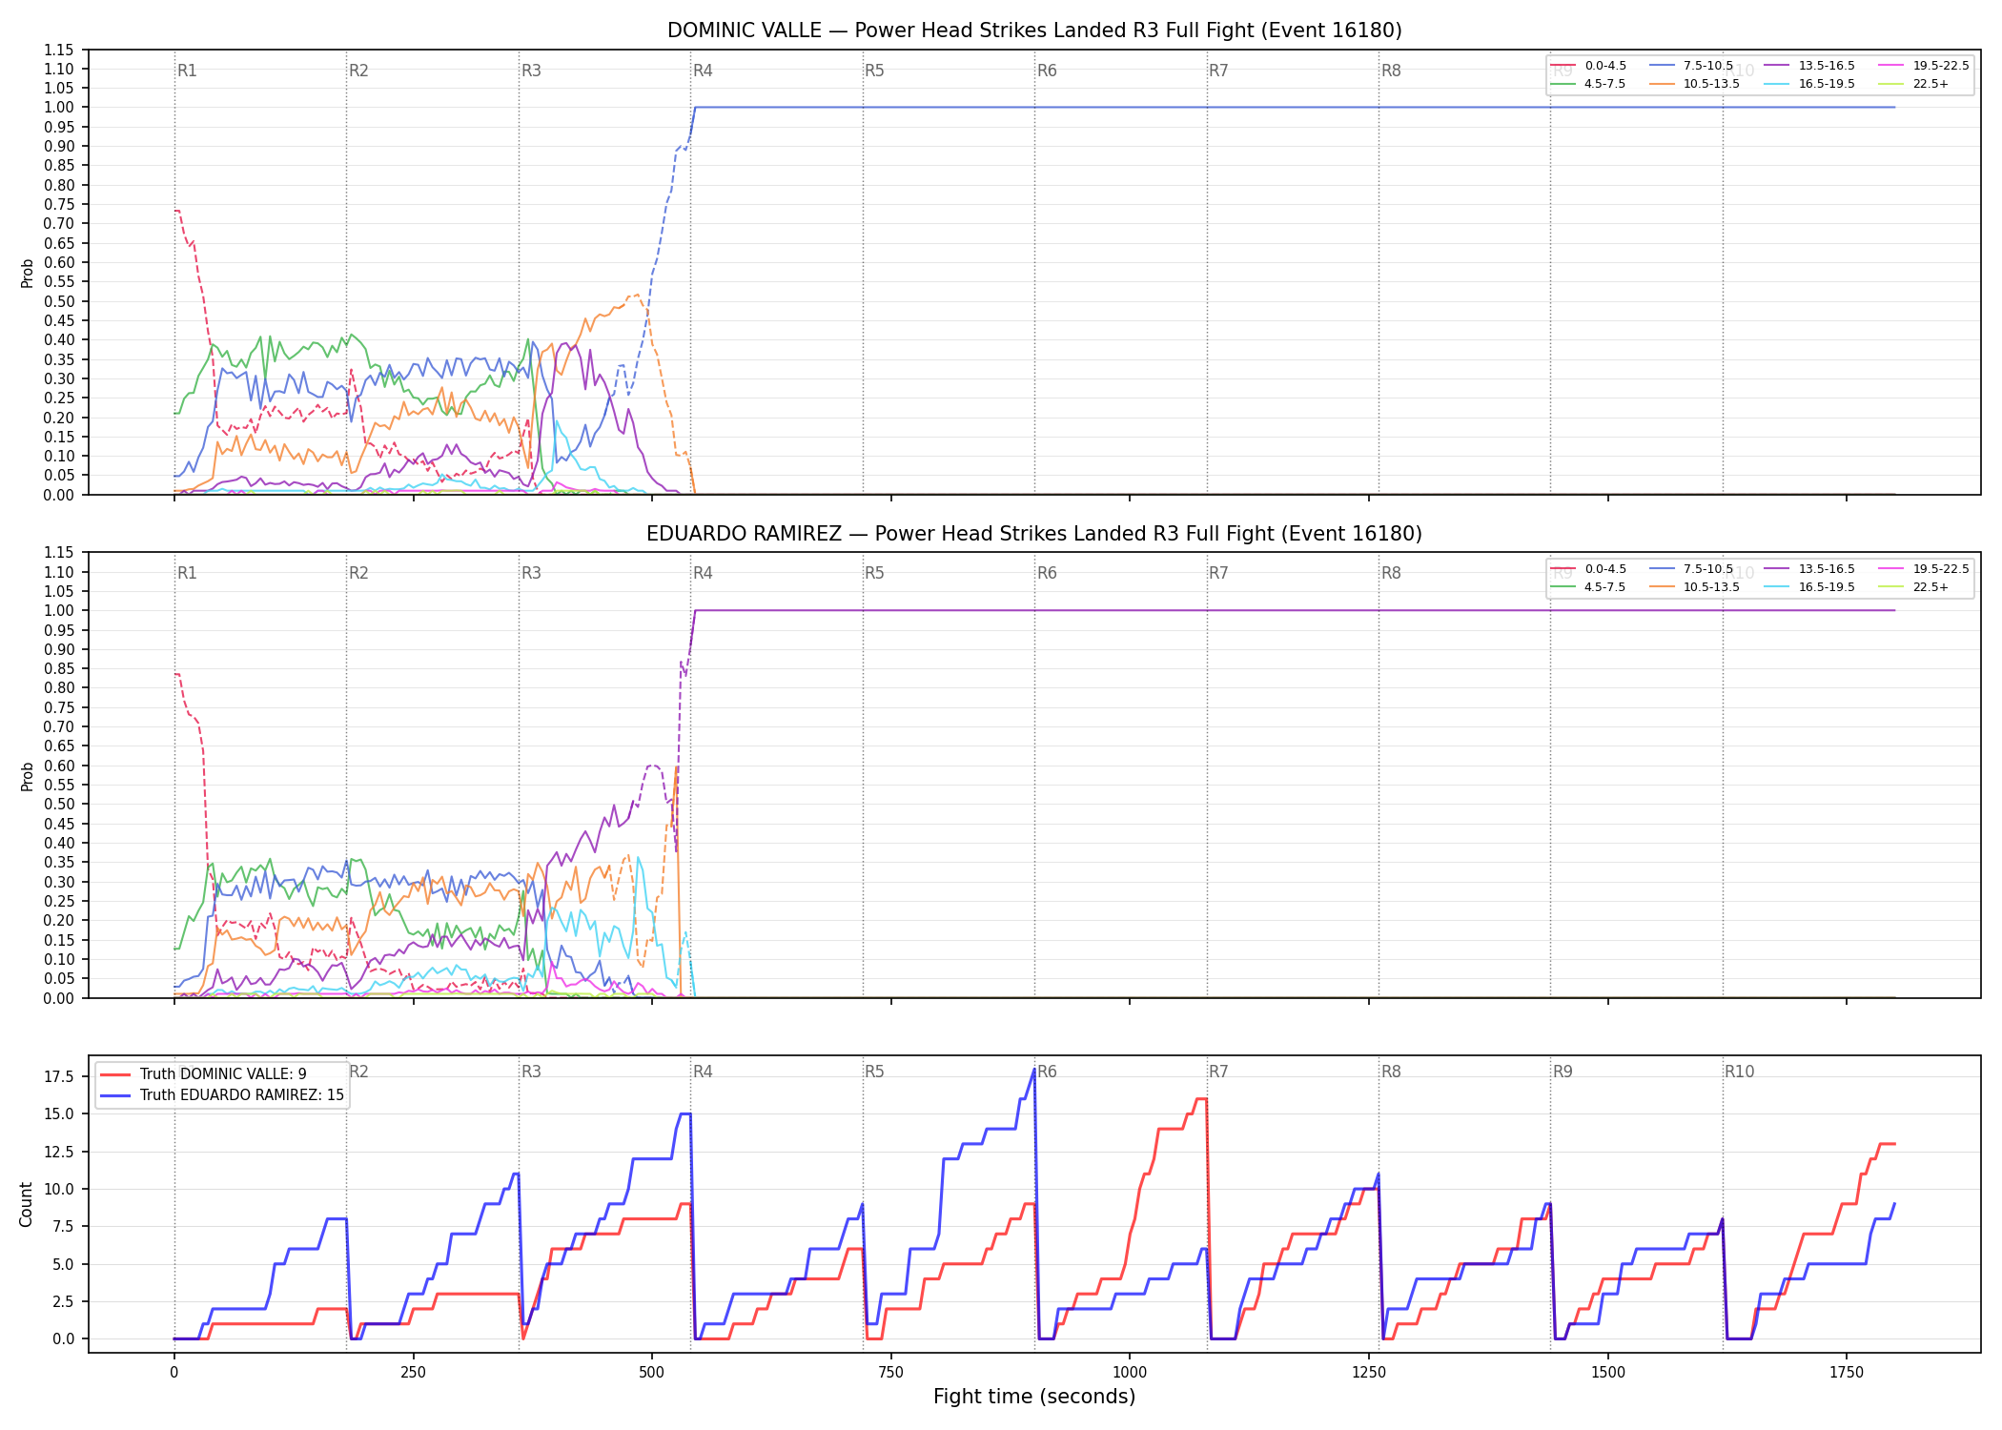Click the R4 round marker in Ramirez chart
2002x1430 pixels.
pyautogui.click(x=703, y=573)
